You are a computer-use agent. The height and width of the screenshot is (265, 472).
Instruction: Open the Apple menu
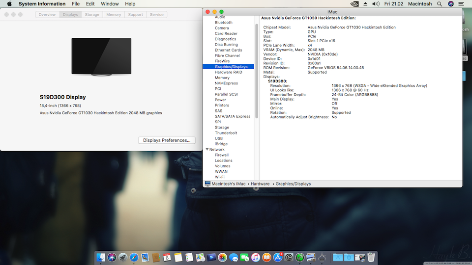[x=9, y=4]
